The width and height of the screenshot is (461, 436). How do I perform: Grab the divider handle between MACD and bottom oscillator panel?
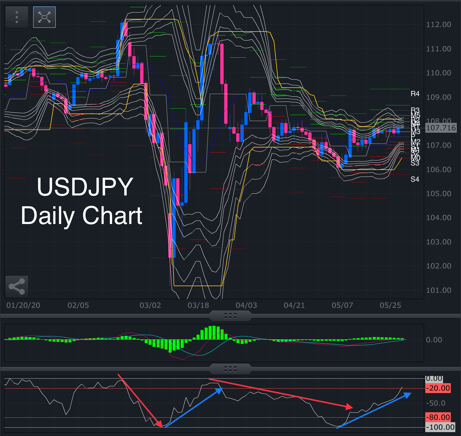point(230,368)
